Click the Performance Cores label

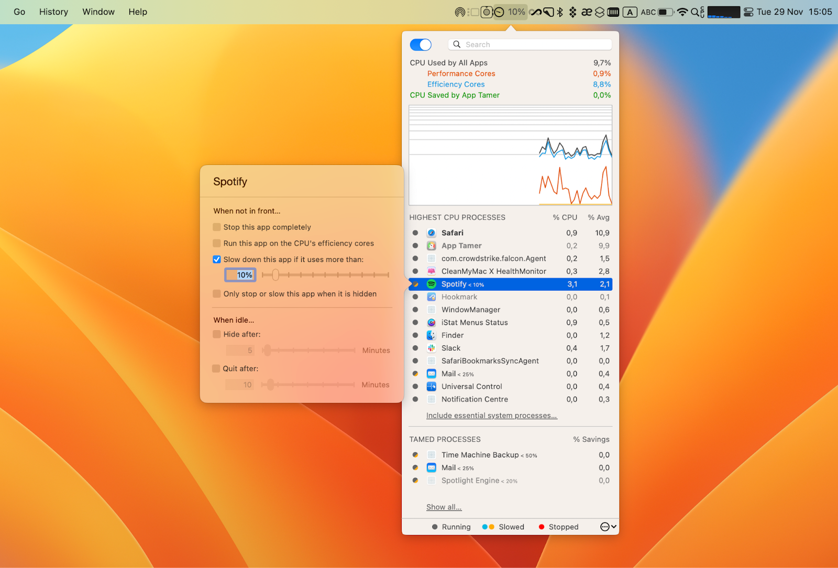pyautogui.click(x=461, y=74)
